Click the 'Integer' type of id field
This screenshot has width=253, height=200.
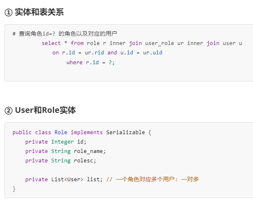tap(63, 142)
